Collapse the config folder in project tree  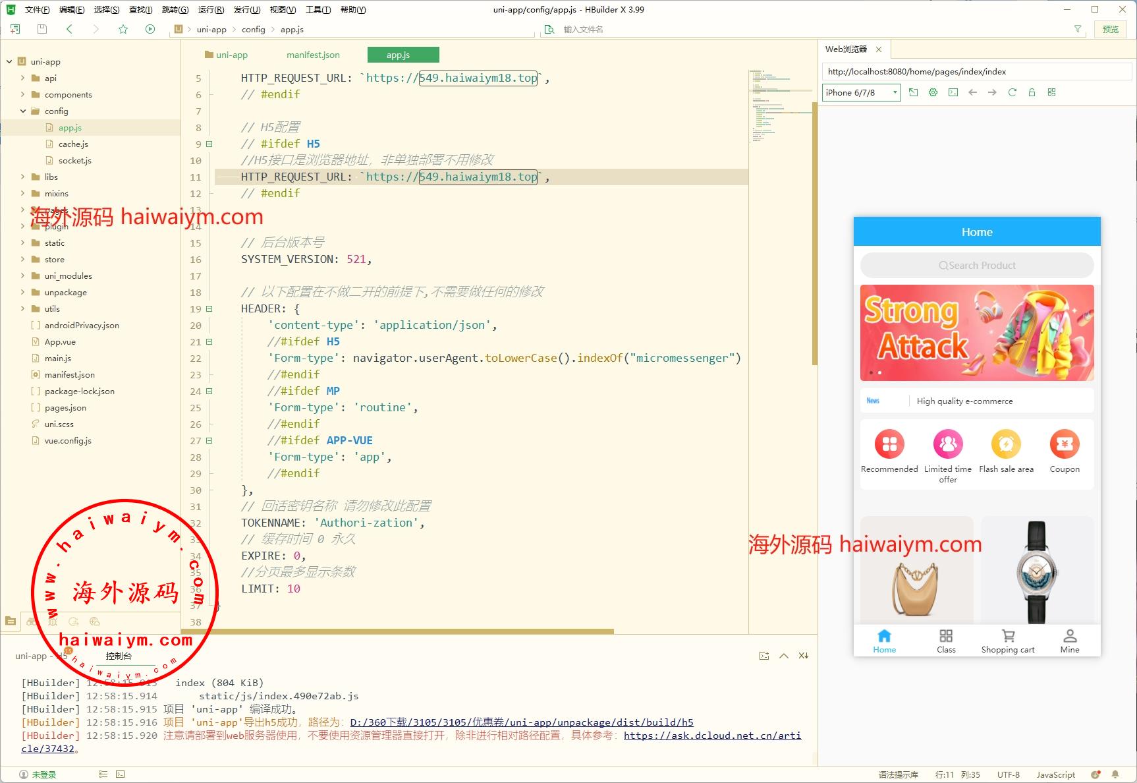[x=23, y=111]
